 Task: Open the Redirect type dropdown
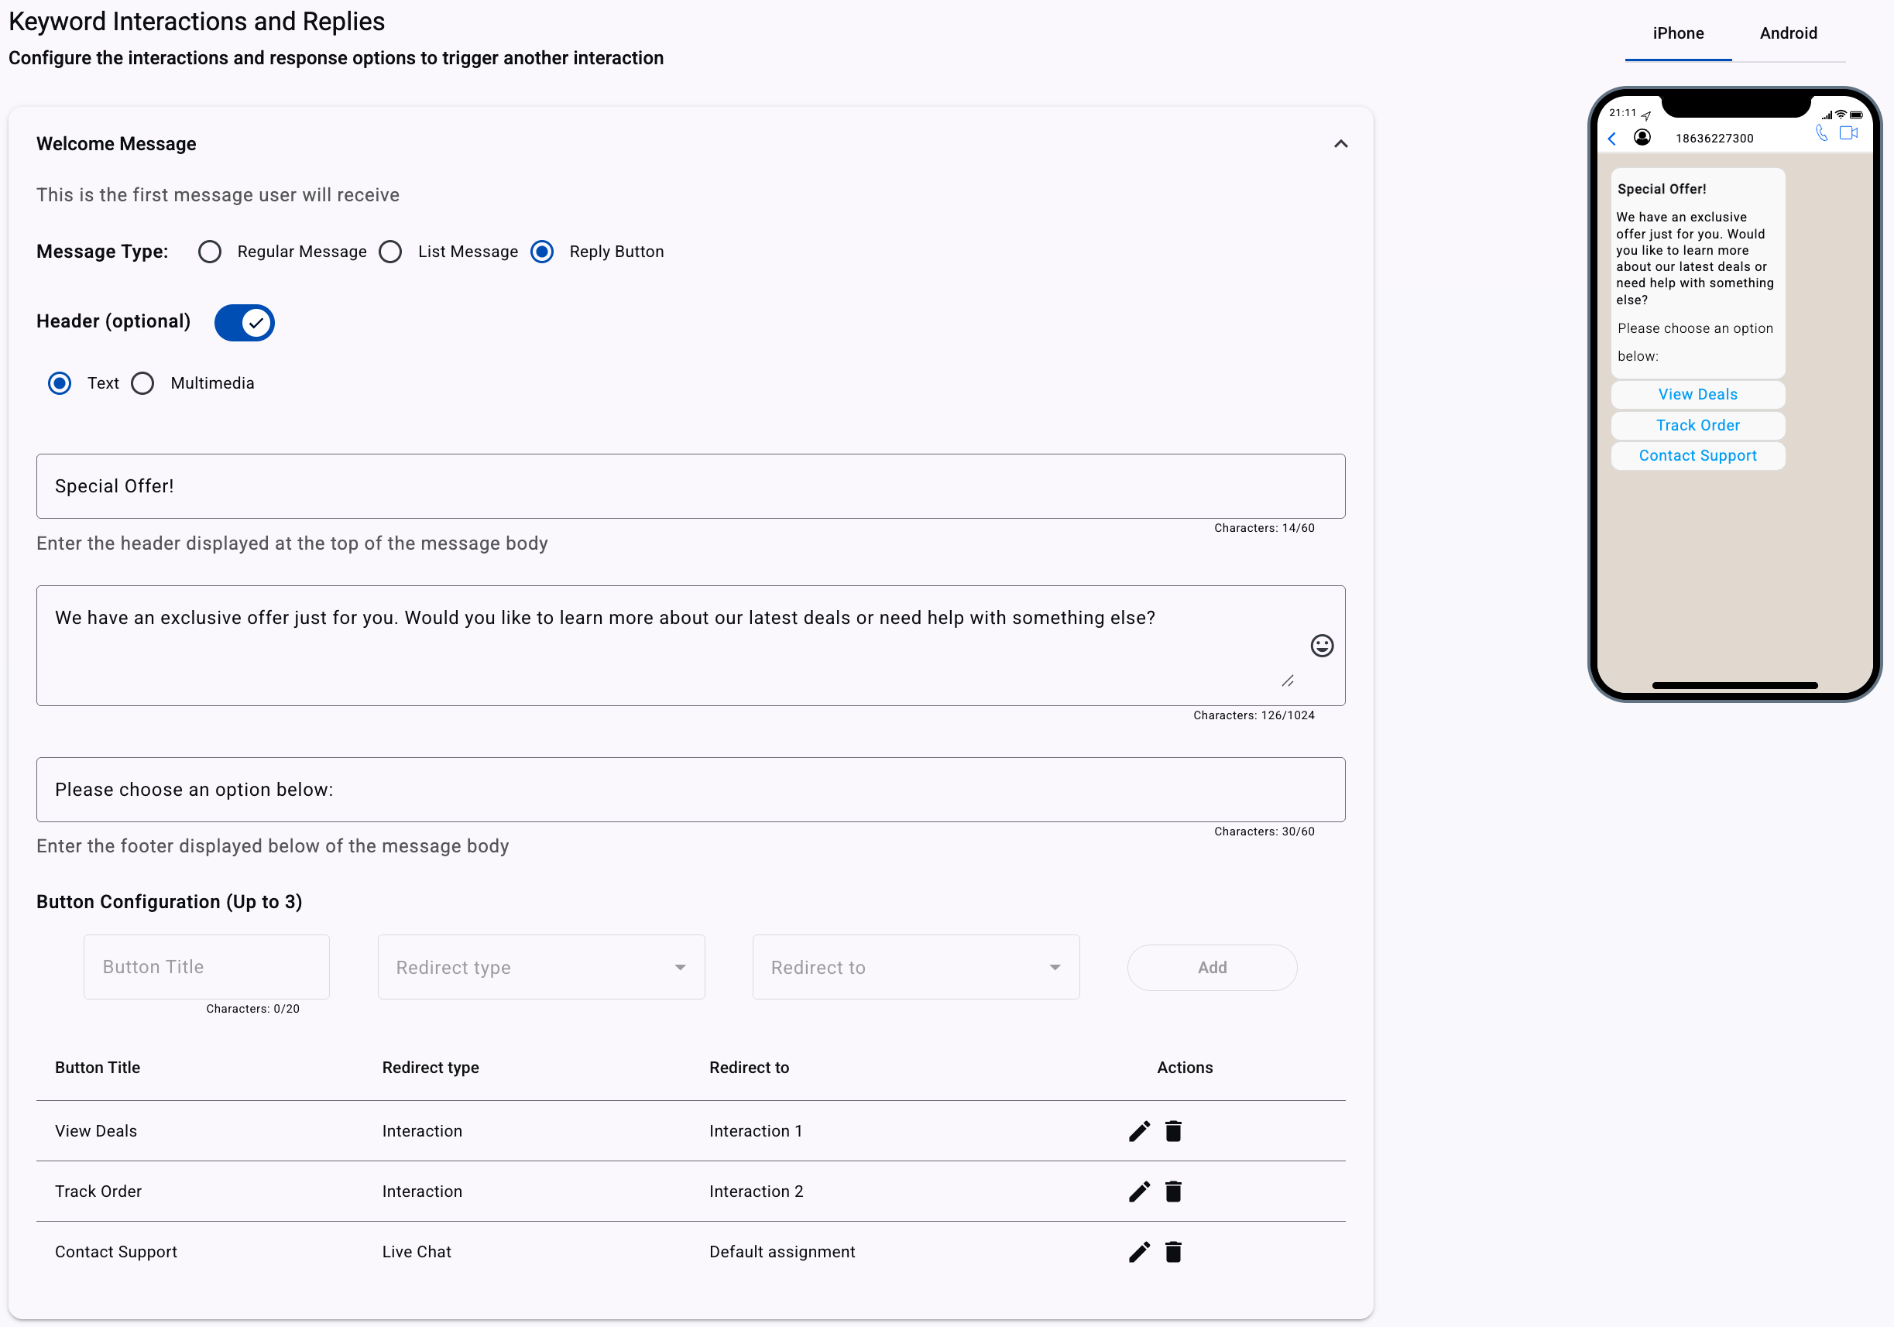[x=541, y=966]
